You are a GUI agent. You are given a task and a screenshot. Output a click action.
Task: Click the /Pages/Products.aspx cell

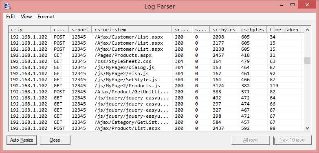pyautogui.click(x=123, y=55)
